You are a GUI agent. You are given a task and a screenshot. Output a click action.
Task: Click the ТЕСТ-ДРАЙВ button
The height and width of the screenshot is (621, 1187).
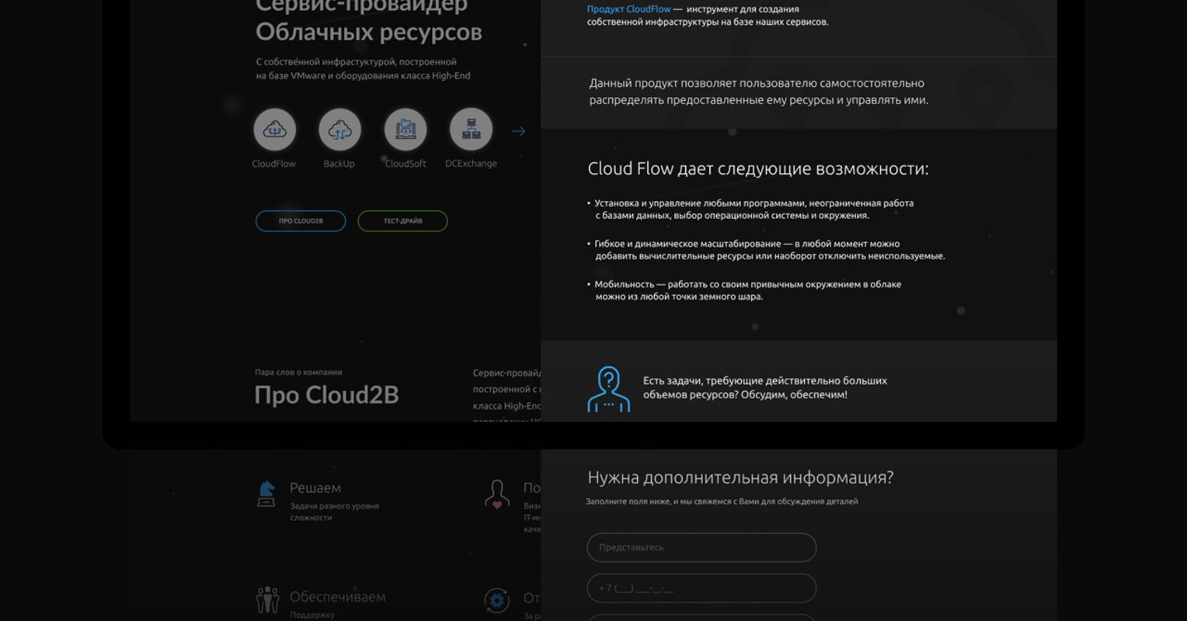point(402,221)
